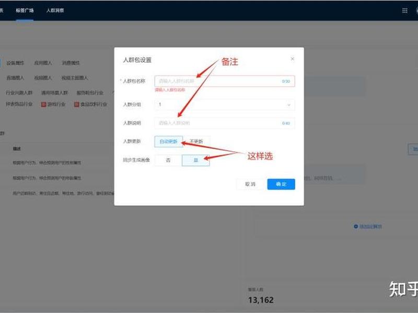This screenshot has width=418, height=313.
Task: Select 不更新 for 人群更新
Action: [x=196, y=141]
